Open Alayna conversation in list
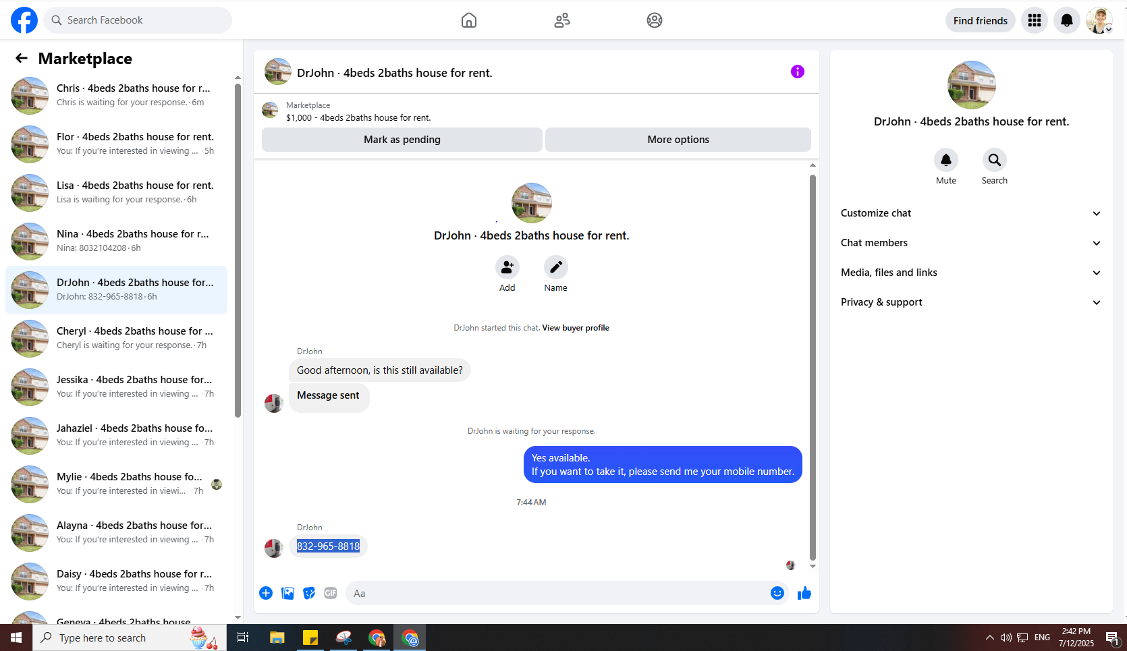Viewport: 1127px width, 651px height. coord(116,532)
